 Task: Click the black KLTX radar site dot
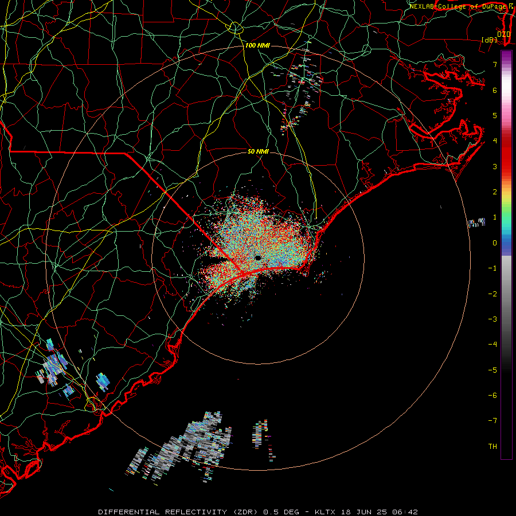point(258,258)
